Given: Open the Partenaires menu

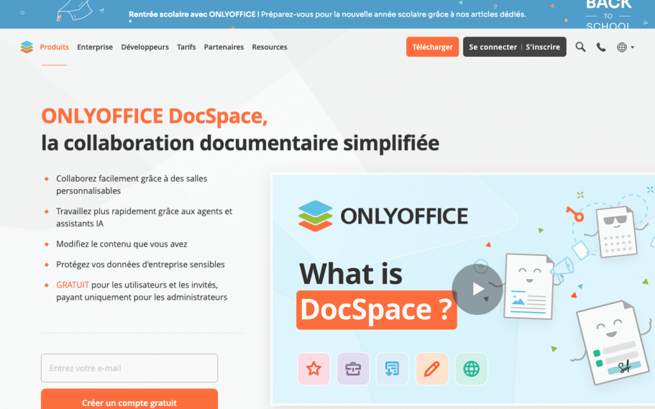Looking at the screenshot, I should 224,47.
